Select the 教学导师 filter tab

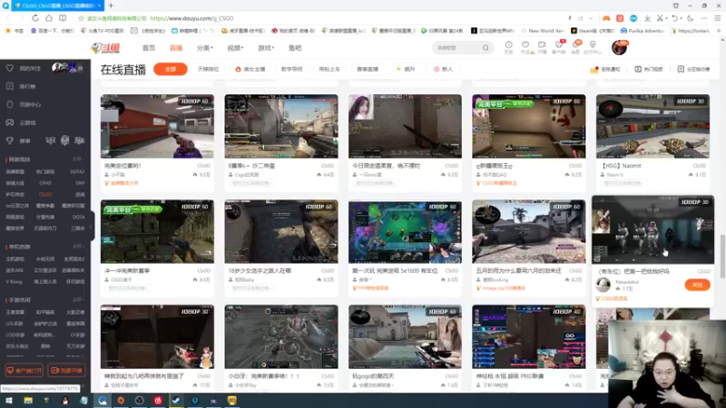291,69
